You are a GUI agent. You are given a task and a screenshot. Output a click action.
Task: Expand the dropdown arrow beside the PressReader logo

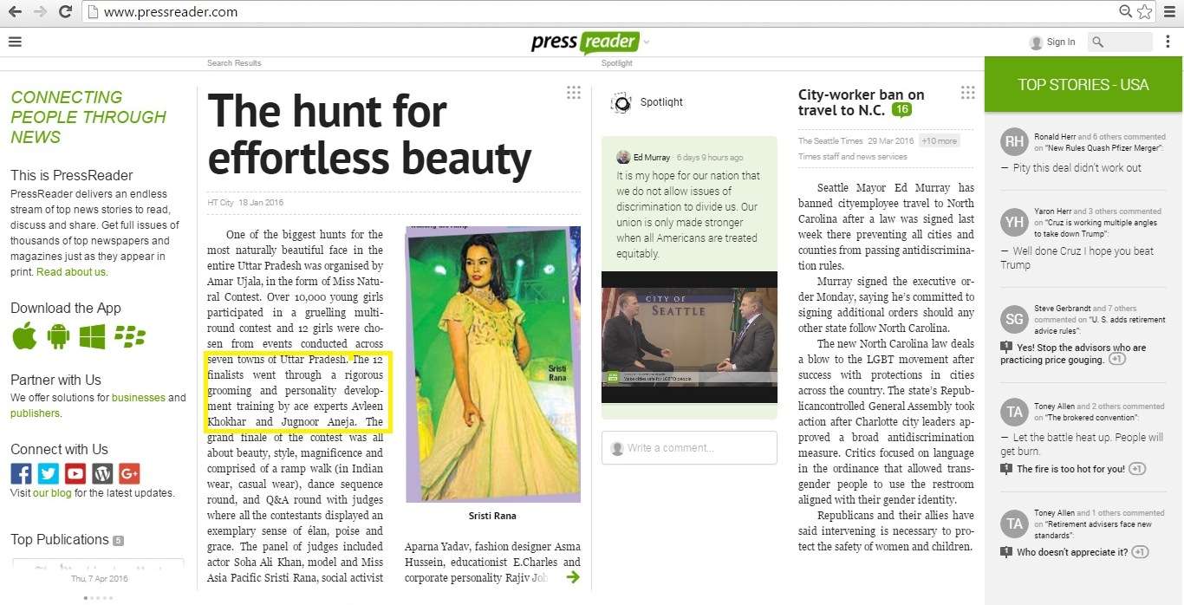[647, 42]
